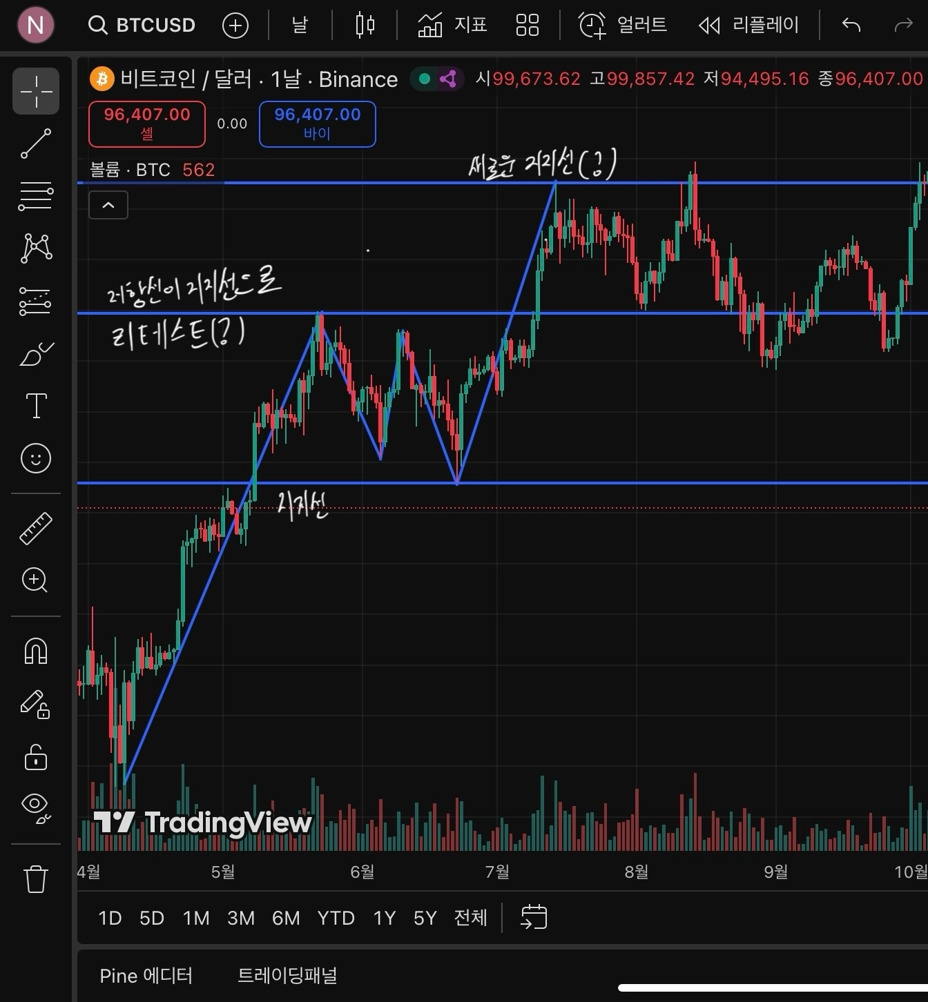Select the text annotation tool

point(36,406)
